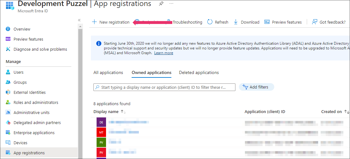Screen dimensions: 350x159
Task: Click the Preview features toolbar icon
Action: click(267, 22)
